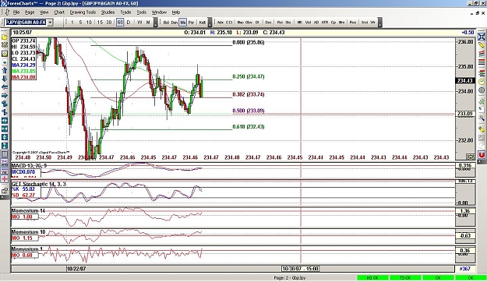Add the CCI indicator
This screenshot has height=282, width=487.
pyautogui.click(x=229, y=23)
